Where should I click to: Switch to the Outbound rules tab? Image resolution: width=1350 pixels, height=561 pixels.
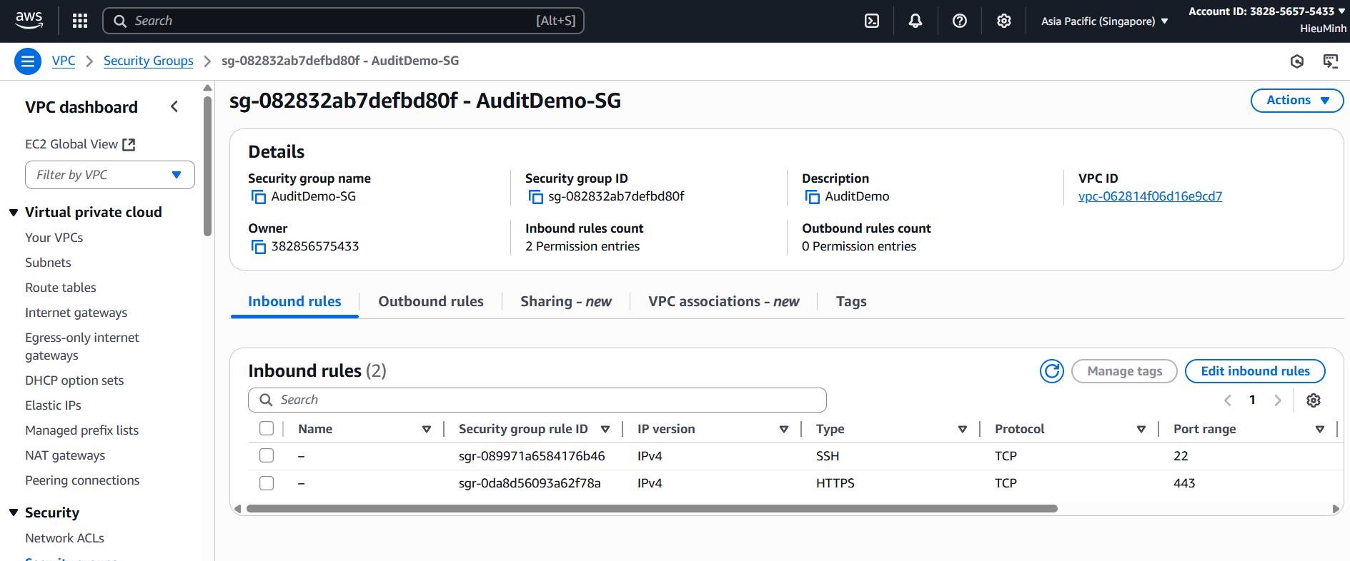[x=431, y=302]
